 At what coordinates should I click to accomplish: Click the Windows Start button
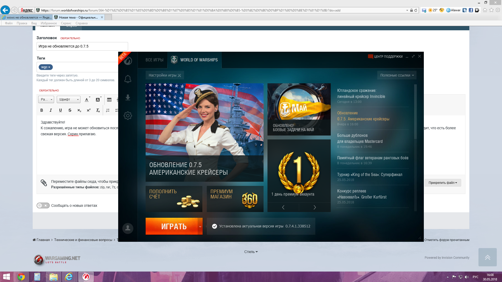6,277
